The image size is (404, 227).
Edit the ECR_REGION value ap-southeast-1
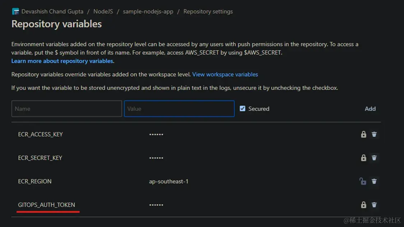pyautogui.click(x=169, y=181)
